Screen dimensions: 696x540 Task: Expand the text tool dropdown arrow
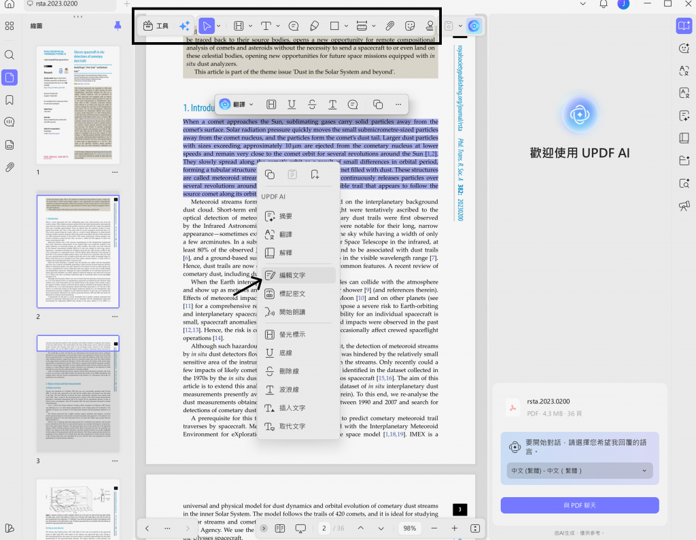tap(278, 27)
